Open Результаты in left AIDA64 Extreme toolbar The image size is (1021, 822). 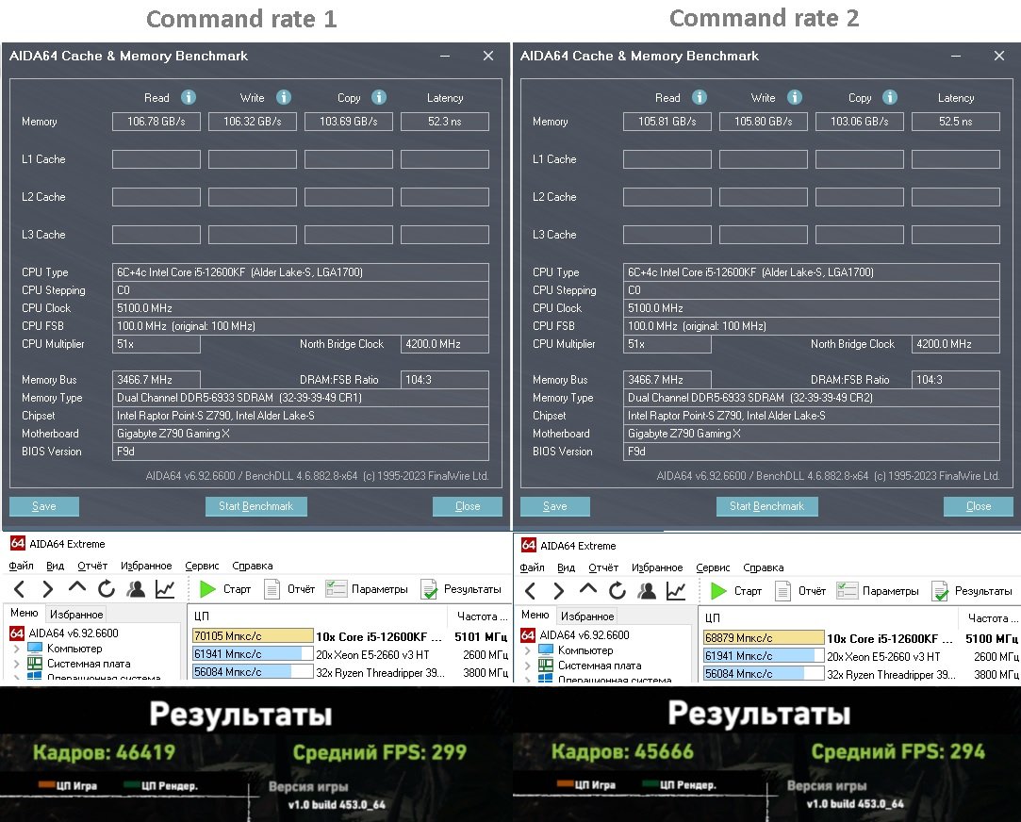(461, 589)
